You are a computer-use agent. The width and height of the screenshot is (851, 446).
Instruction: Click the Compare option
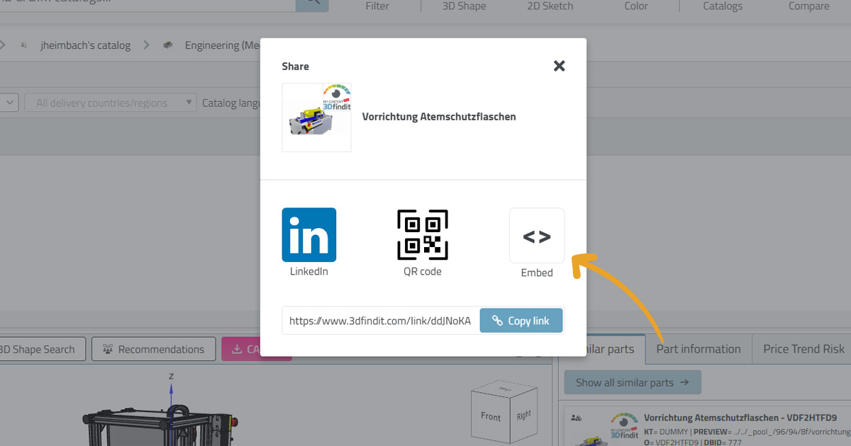click(x=808, y=6)
